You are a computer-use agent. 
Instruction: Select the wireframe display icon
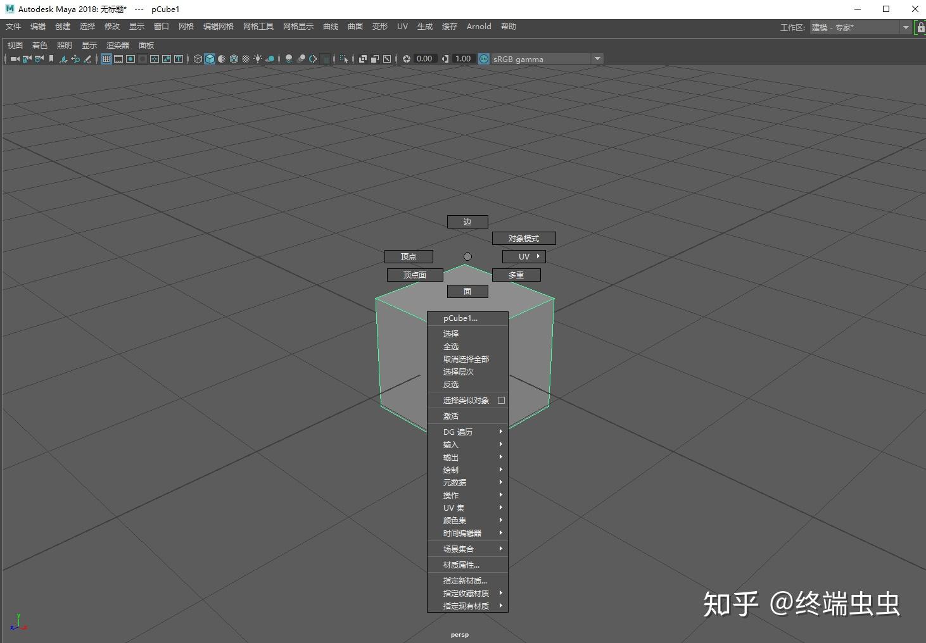click(x=198, y=59)
